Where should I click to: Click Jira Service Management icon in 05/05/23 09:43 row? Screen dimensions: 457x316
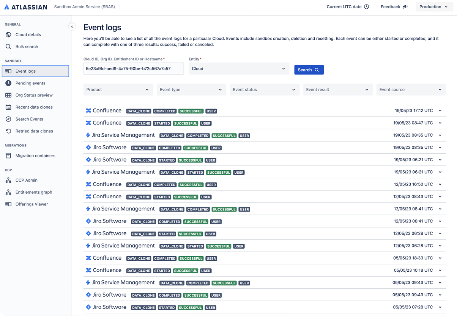pos(88,282)
